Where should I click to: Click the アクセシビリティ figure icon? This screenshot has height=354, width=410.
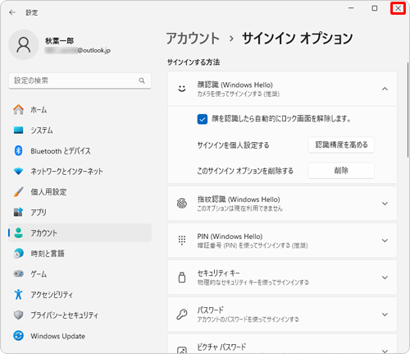[18, 294]
